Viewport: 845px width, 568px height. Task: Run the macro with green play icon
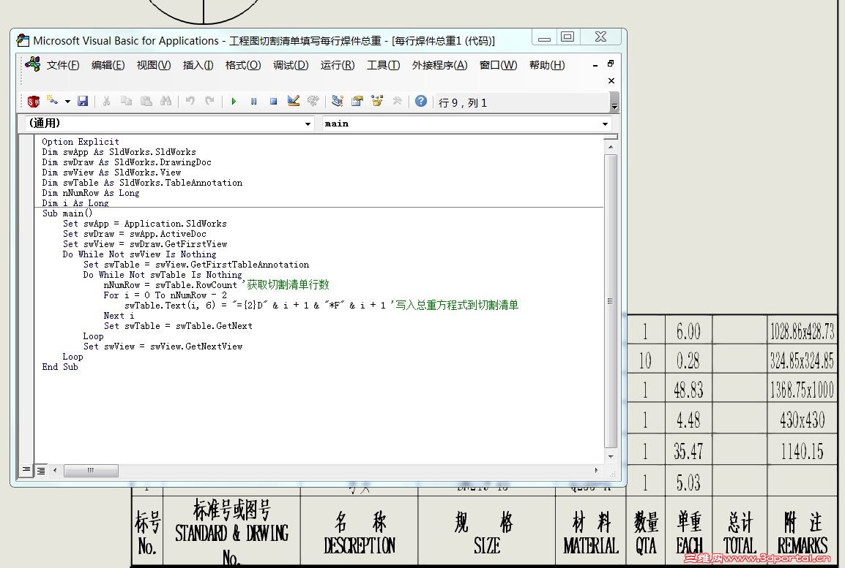pyautogui.click(x=234, y=102)
